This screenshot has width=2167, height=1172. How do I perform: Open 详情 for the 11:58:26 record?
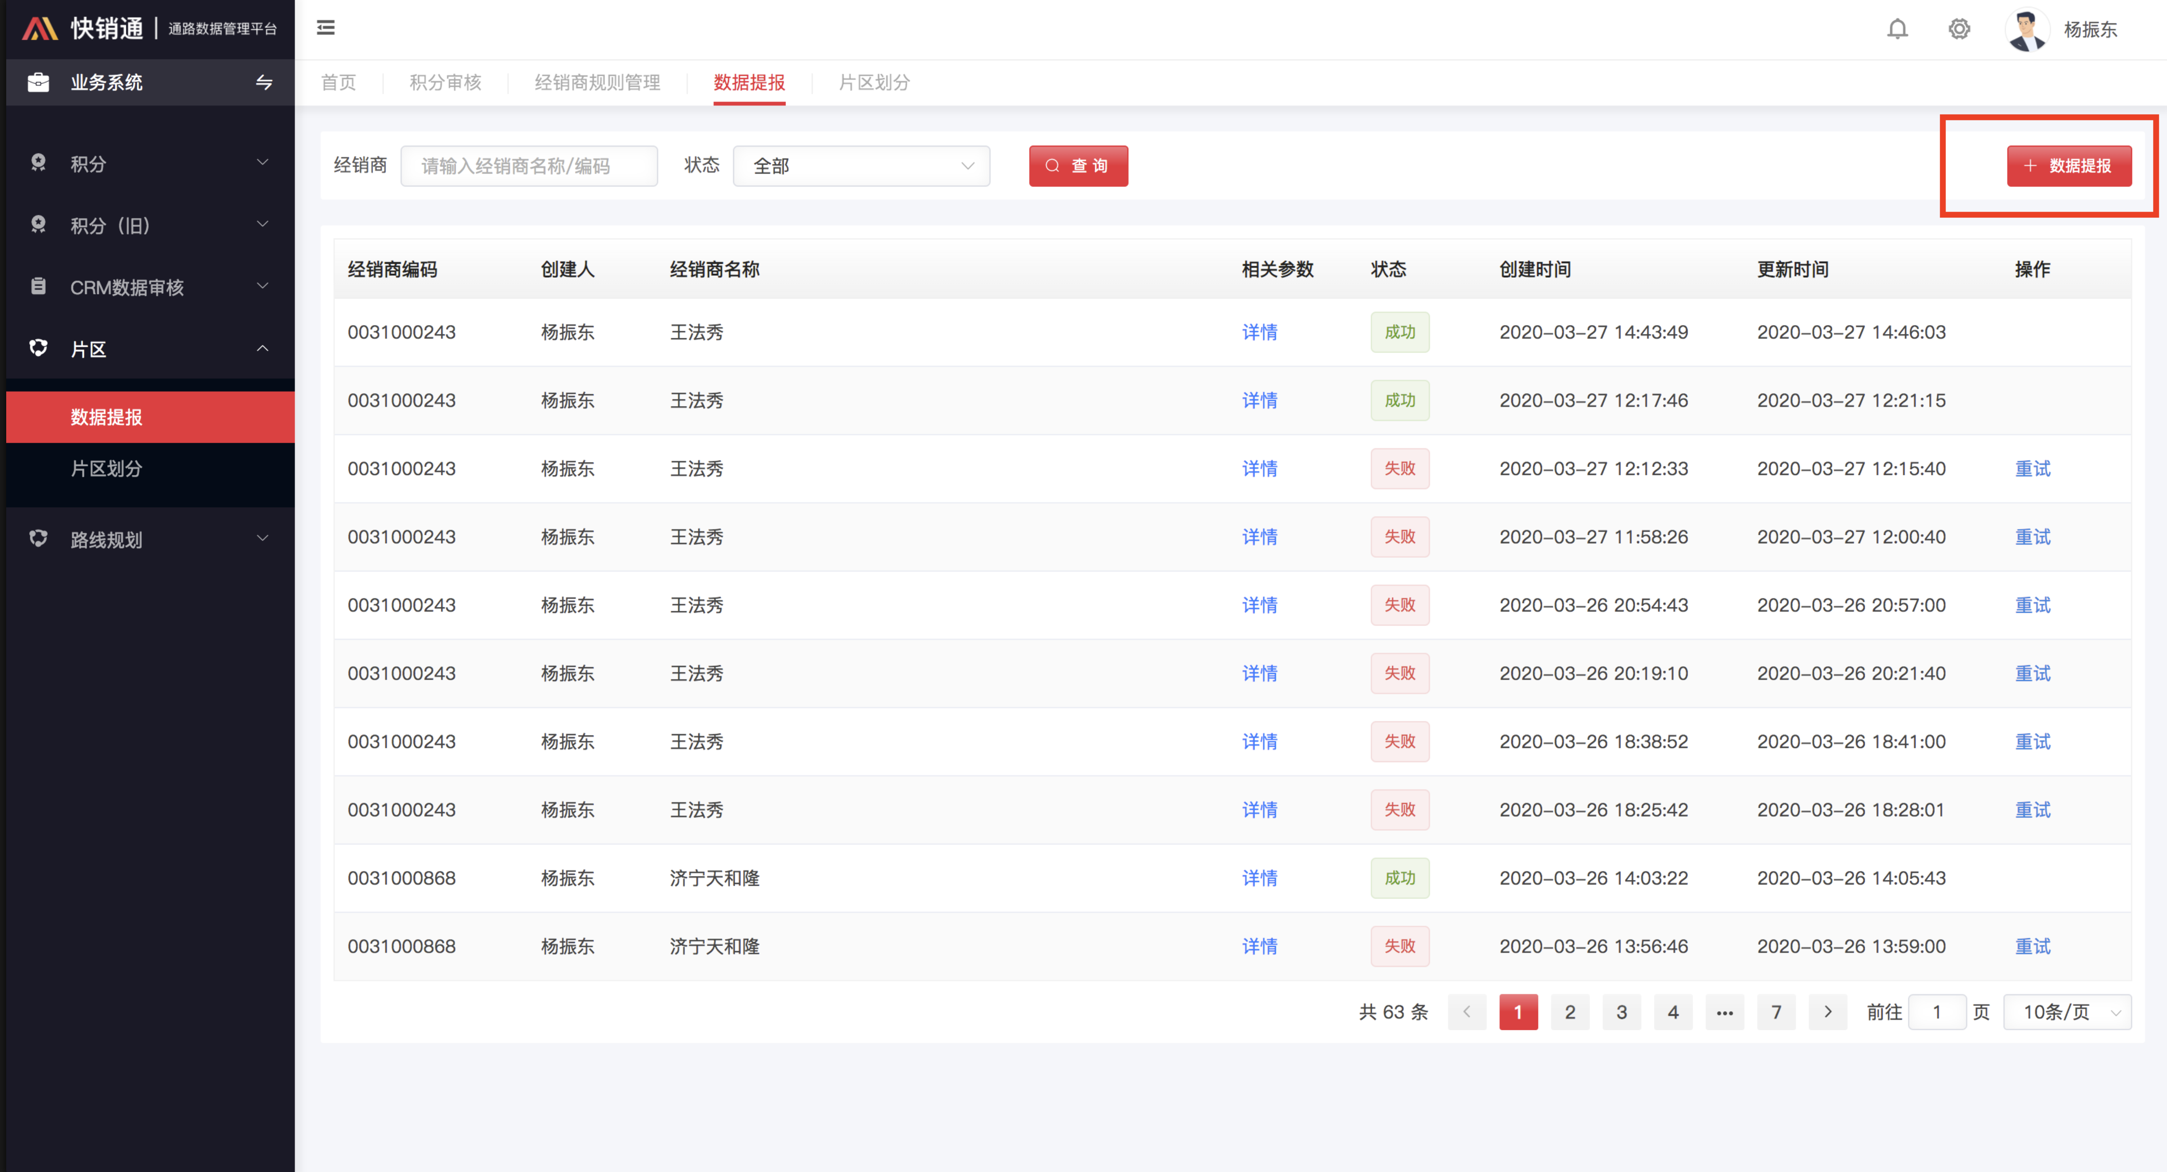(1259, 536)
